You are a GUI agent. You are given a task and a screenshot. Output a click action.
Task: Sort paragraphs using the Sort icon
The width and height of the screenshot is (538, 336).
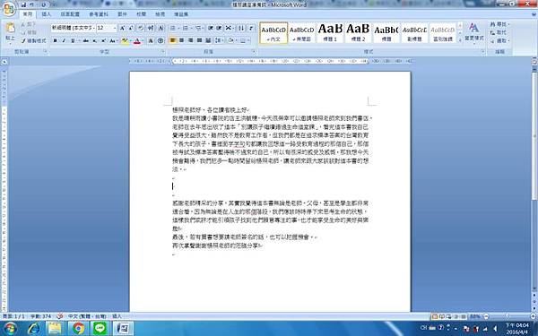pos(241,28)
